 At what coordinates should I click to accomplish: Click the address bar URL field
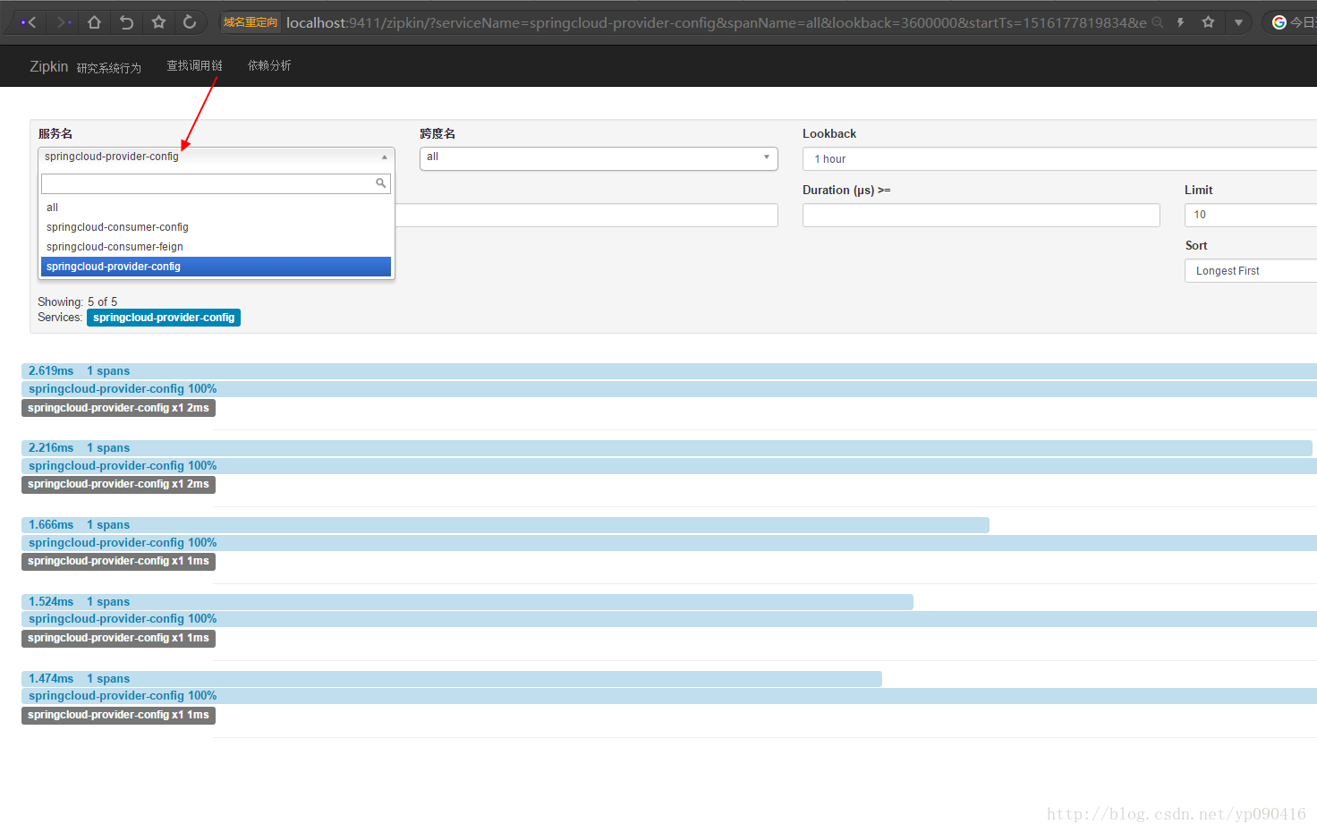point(716,22)
